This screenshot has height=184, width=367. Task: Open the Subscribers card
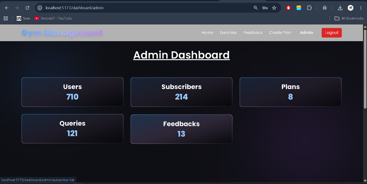tap(181, 92)
